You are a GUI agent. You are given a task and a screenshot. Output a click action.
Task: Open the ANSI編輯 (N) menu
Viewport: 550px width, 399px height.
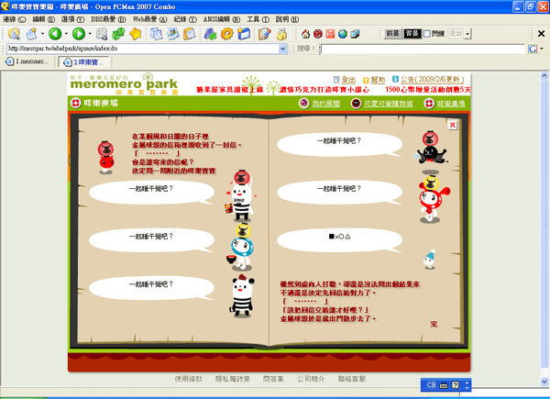click(x=222, y=19)
